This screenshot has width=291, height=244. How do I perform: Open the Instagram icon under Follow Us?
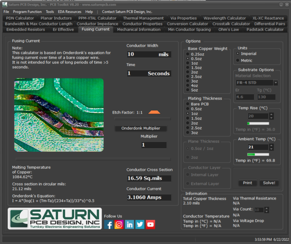coord(119,225)
